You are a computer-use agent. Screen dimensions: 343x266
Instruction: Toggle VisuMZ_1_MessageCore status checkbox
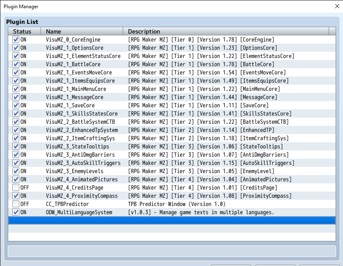16,97
